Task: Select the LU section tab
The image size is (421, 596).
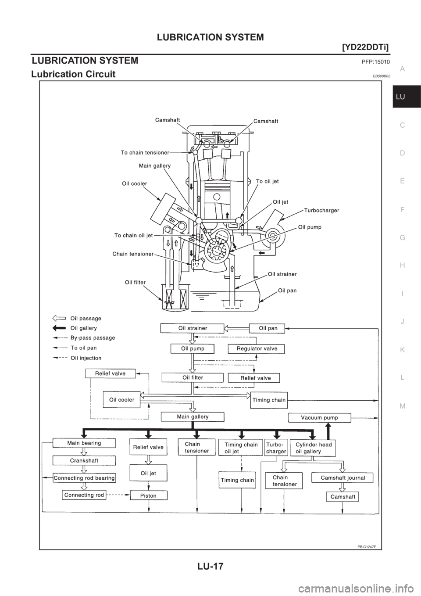Action: point(407,97)
